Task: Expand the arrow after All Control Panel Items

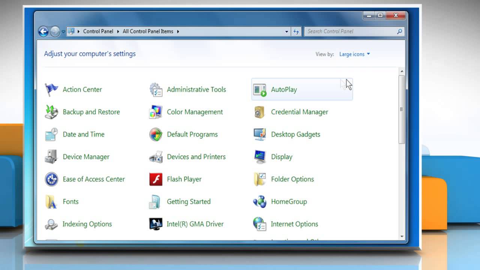Action: [178, 31]
